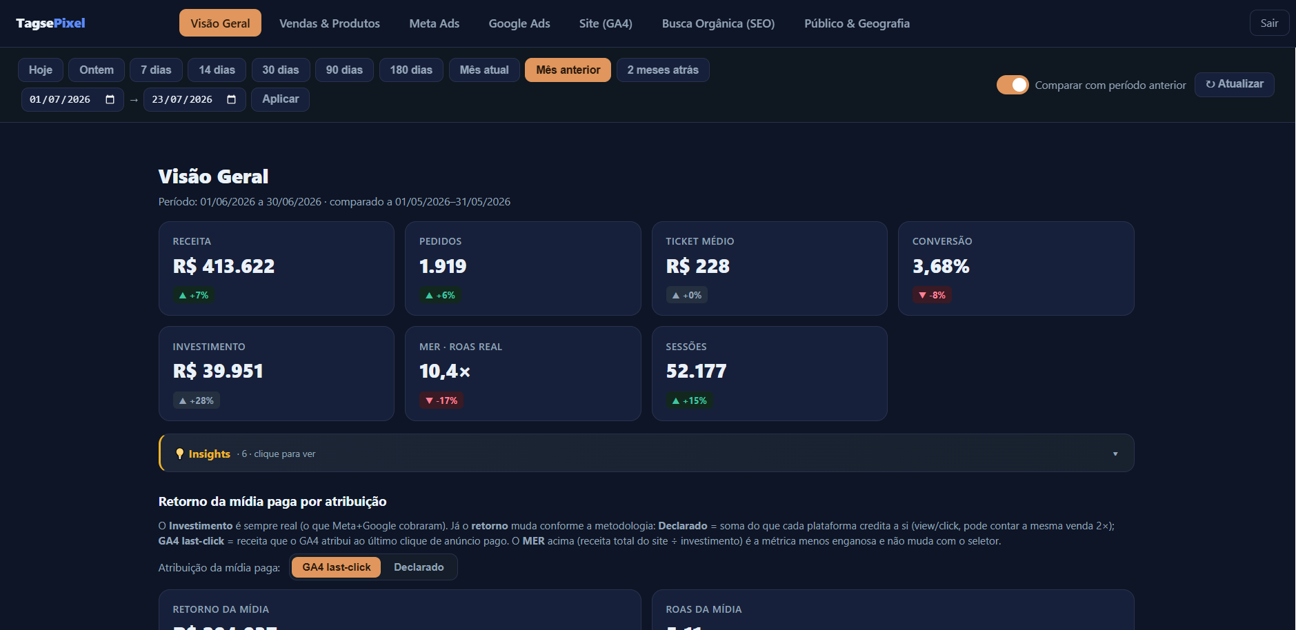Click the Ticket Médio R$ 228 value
This screenshot has width=1296, height=630.
697,266
